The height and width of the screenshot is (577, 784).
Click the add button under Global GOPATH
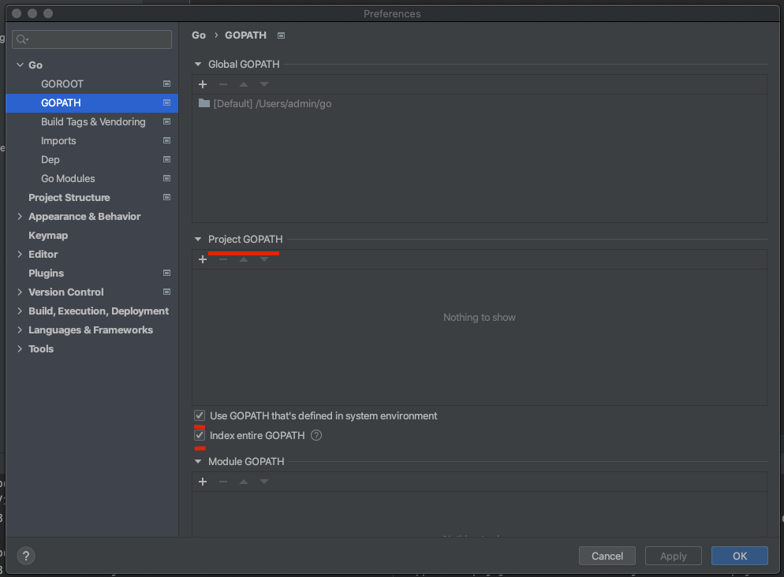tap(203, 84)
